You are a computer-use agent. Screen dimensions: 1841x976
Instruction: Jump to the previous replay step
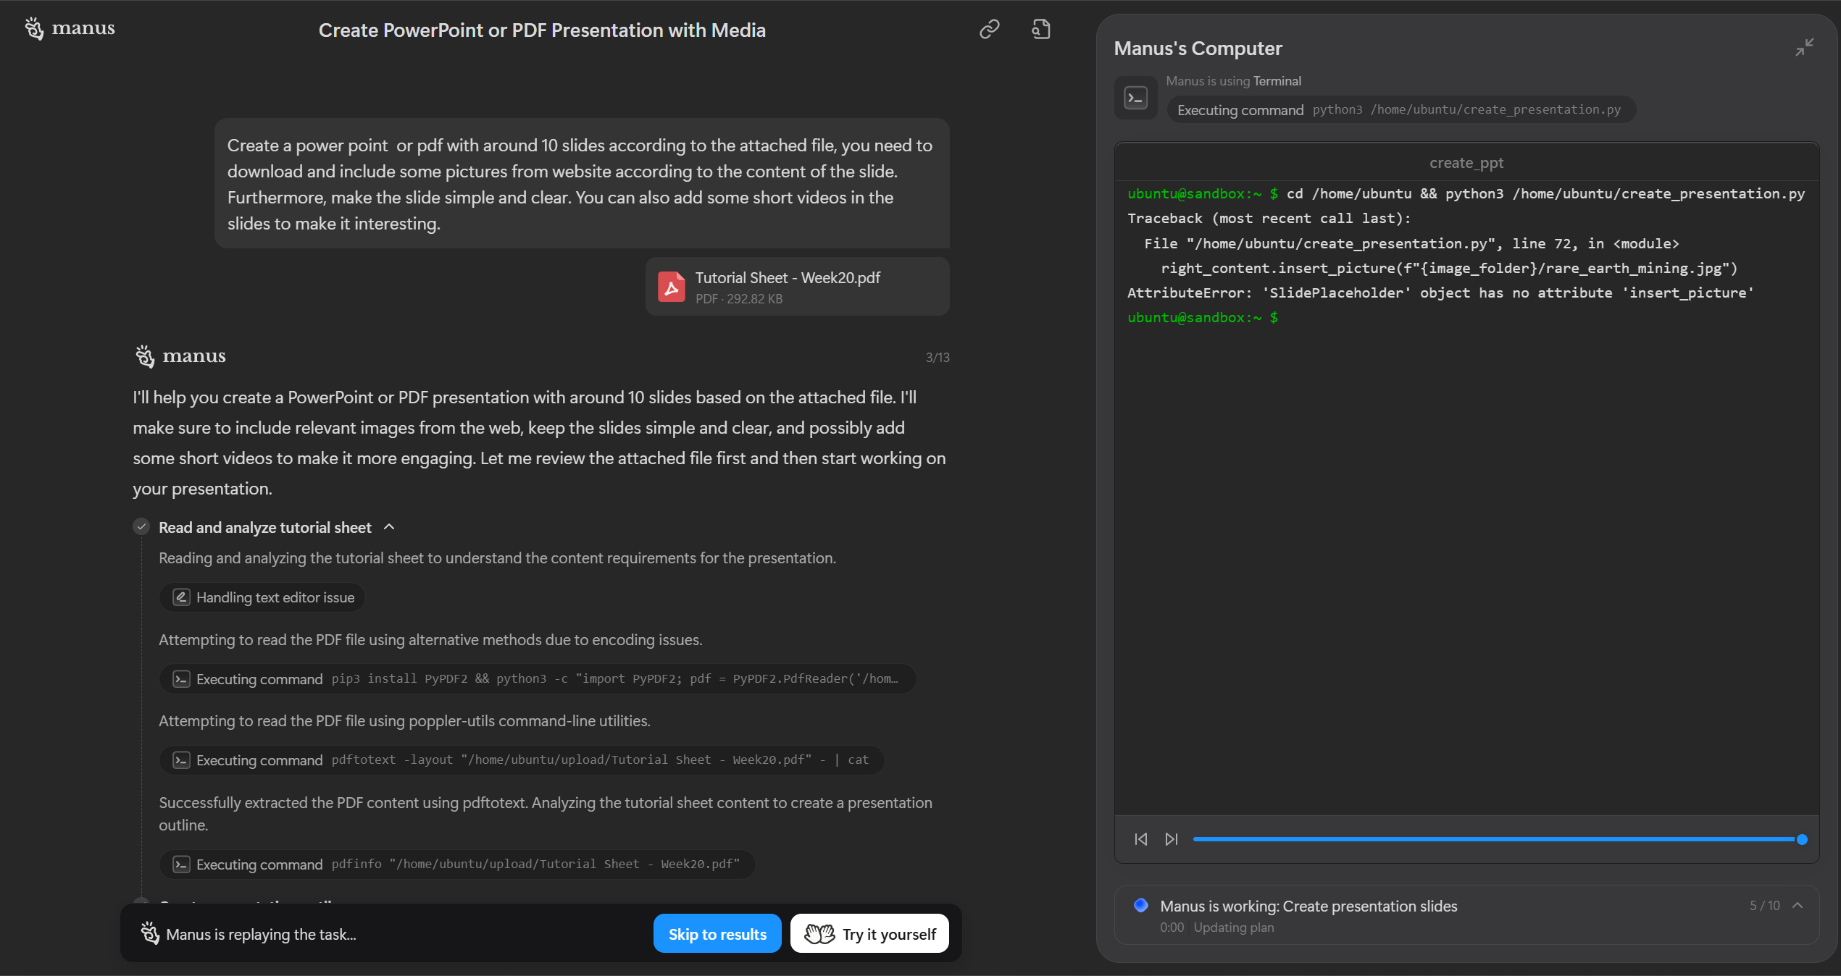point(1140,839)
